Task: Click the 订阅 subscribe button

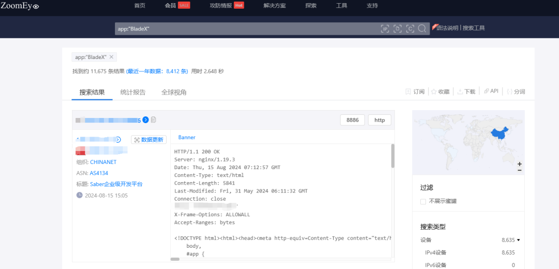Action: [415, 92]
